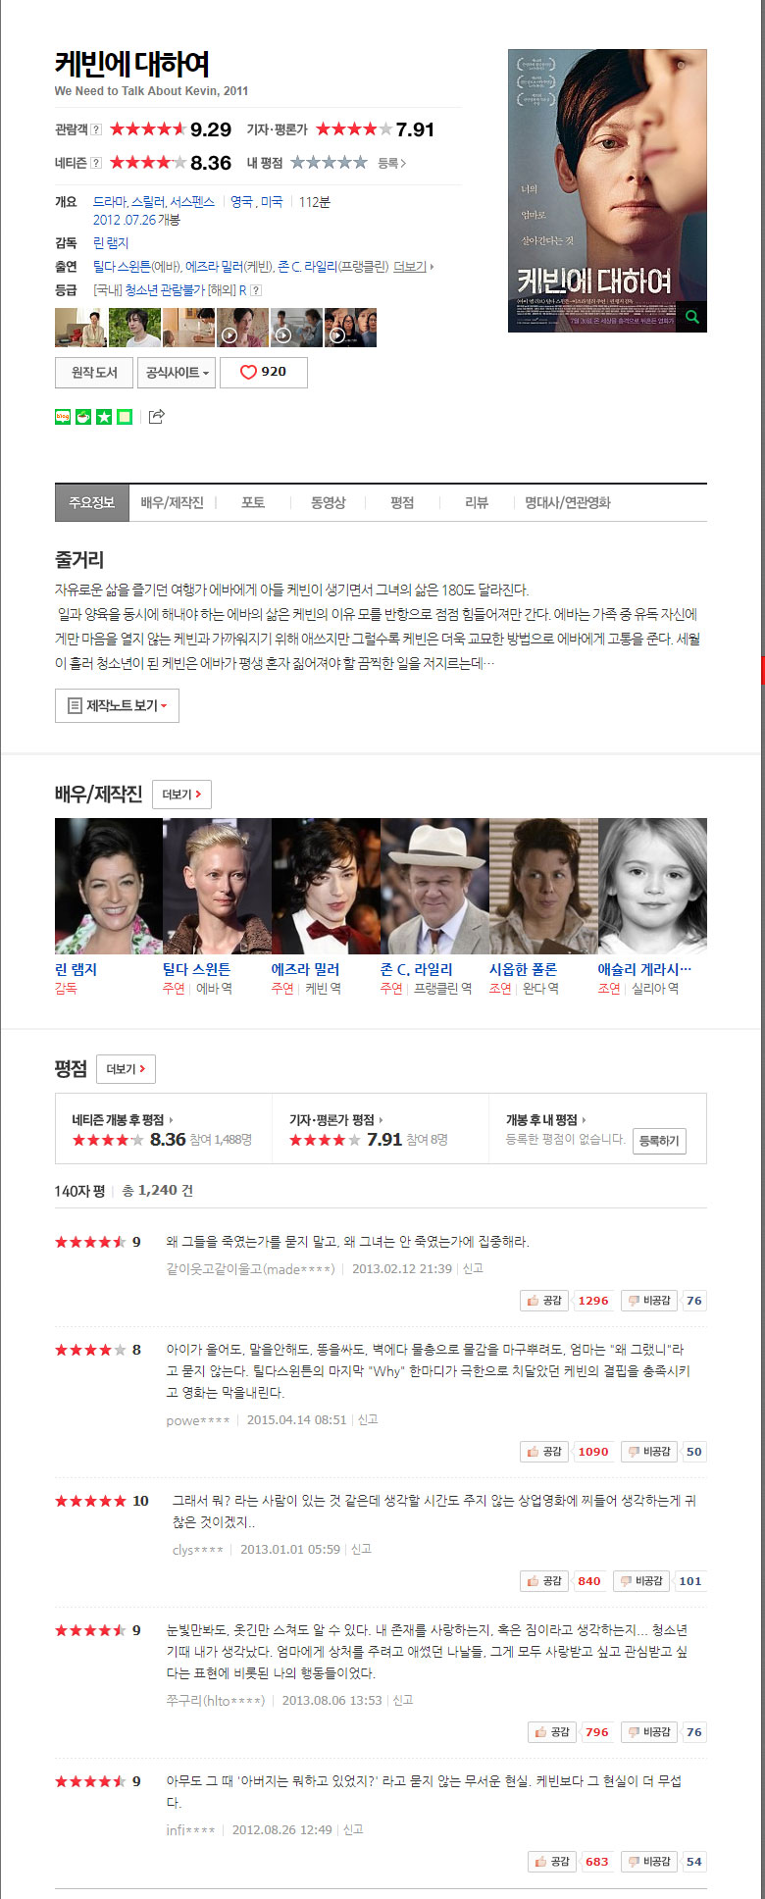The width and height of the screenshot is (765, 1899).
Task: Switch to the 포토 tab
Action: pyautogui.click(x=253, y=502)
